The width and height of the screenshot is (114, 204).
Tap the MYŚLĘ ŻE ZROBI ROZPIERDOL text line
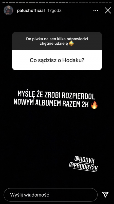click(56, 95)
